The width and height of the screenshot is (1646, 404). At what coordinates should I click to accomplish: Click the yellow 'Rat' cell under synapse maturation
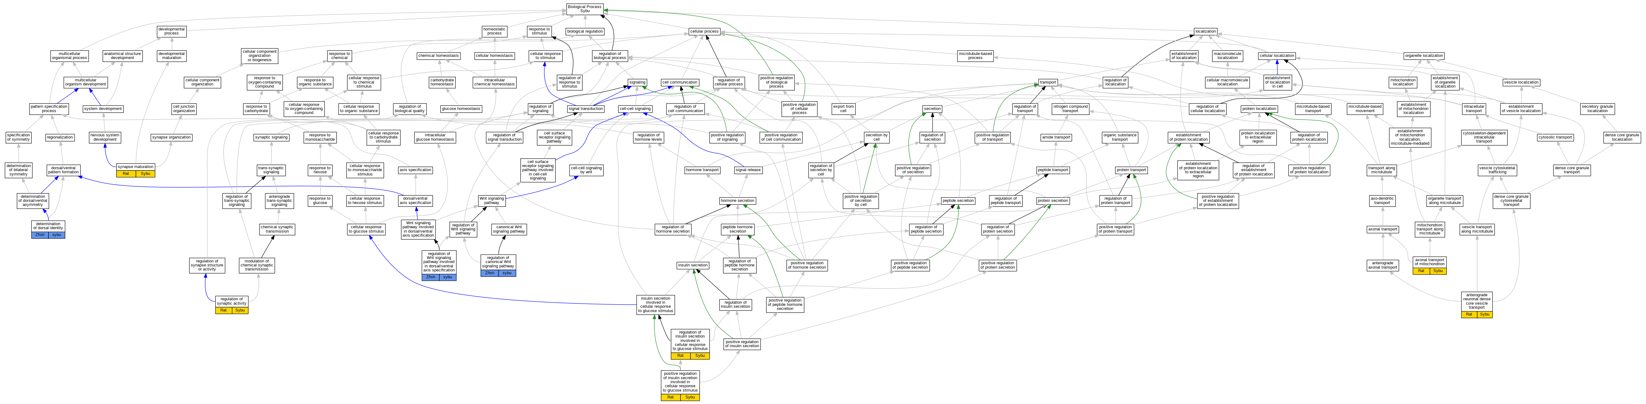click(126, 174)
